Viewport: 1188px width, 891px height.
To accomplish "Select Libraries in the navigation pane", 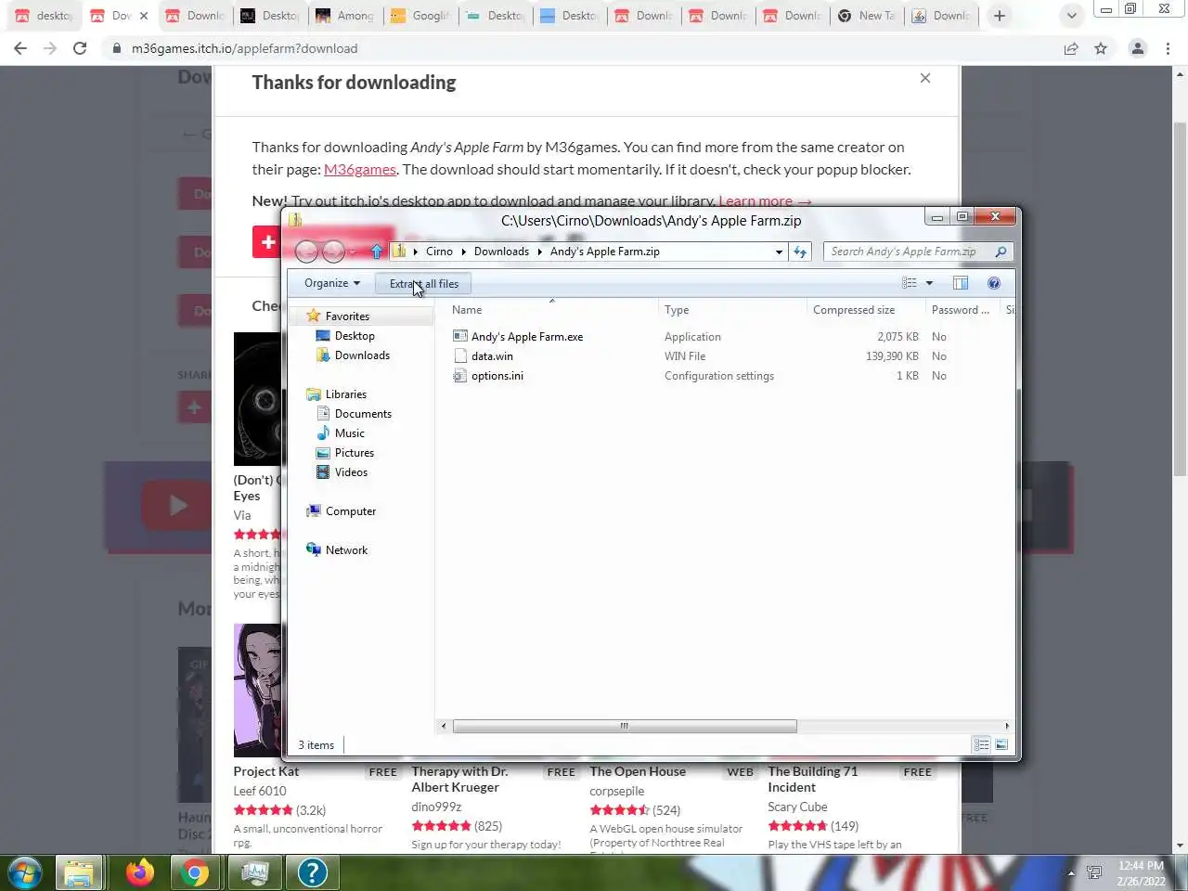I will coord(345,394).
